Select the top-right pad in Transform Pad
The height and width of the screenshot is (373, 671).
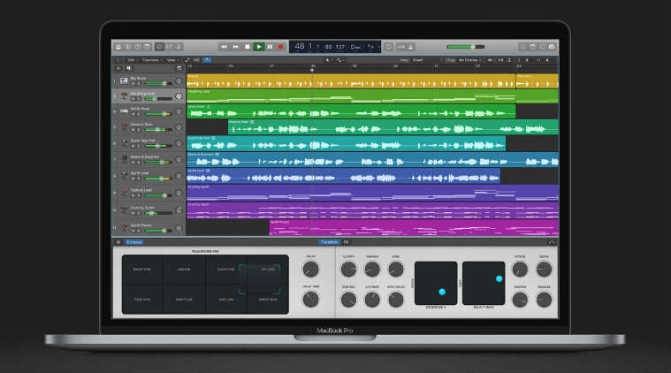(x=268, y=269)
